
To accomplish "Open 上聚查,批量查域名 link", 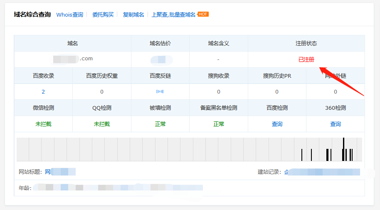I will (x=173, y=15).
